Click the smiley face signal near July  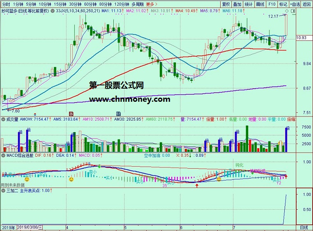(x=219, y=179)
